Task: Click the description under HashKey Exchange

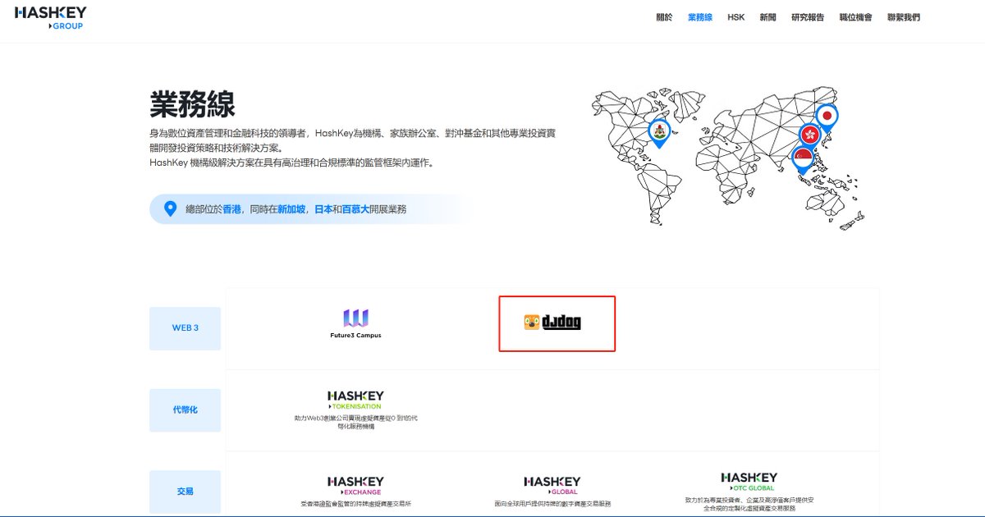Action: (x=355, y=504)
